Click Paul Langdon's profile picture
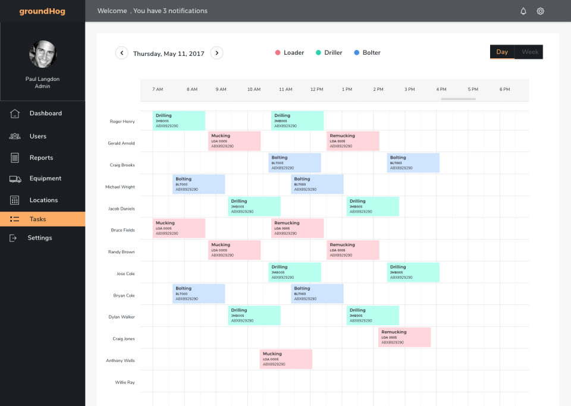 tap(43, 54)
